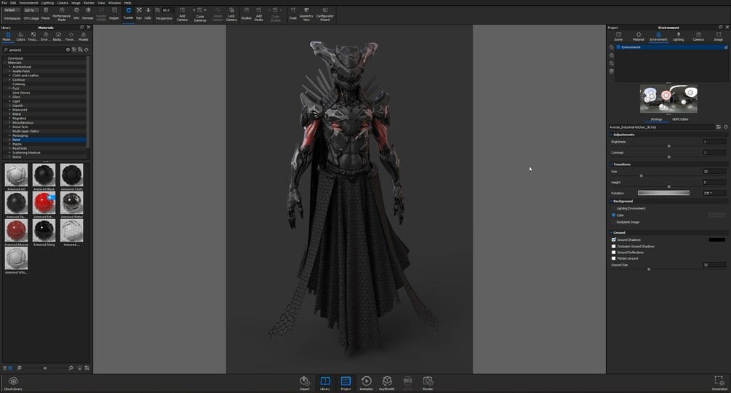731x393 pixels.
Task: Open the Environment menu in menu bar
Action: click(28, 3)
